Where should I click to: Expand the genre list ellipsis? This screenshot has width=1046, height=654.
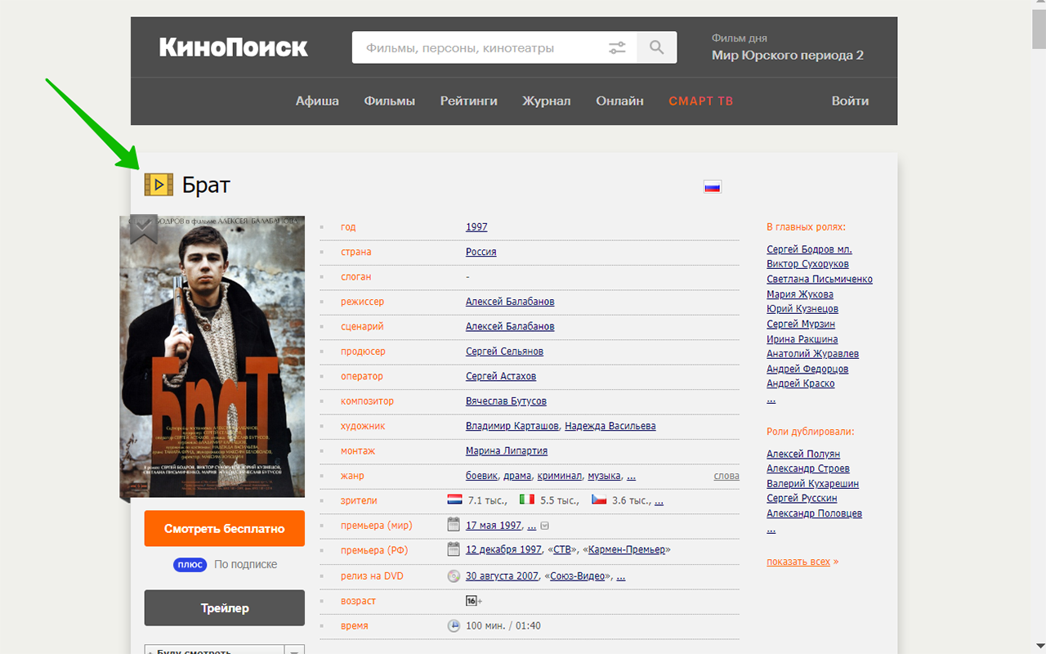click(631, 476)
